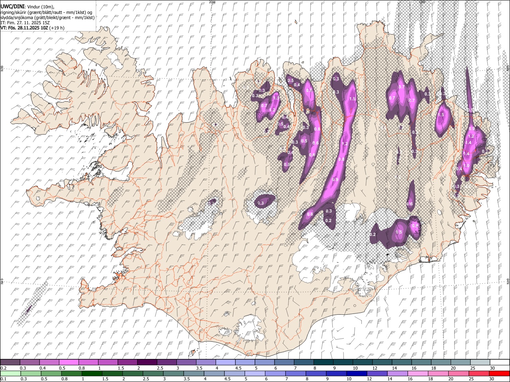
Task: Click the lower legend swatch starting at 3.5
Action: click(x=193, y=373)
